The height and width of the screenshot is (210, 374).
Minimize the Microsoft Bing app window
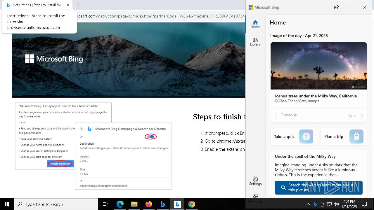click(x=351, y=7)
